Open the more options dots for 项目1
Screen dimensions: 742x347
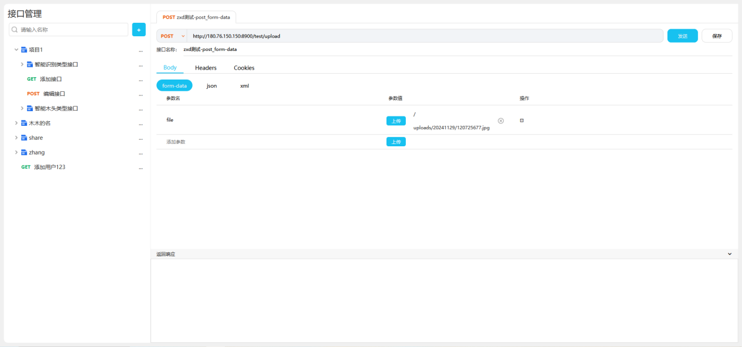point(141,50)
